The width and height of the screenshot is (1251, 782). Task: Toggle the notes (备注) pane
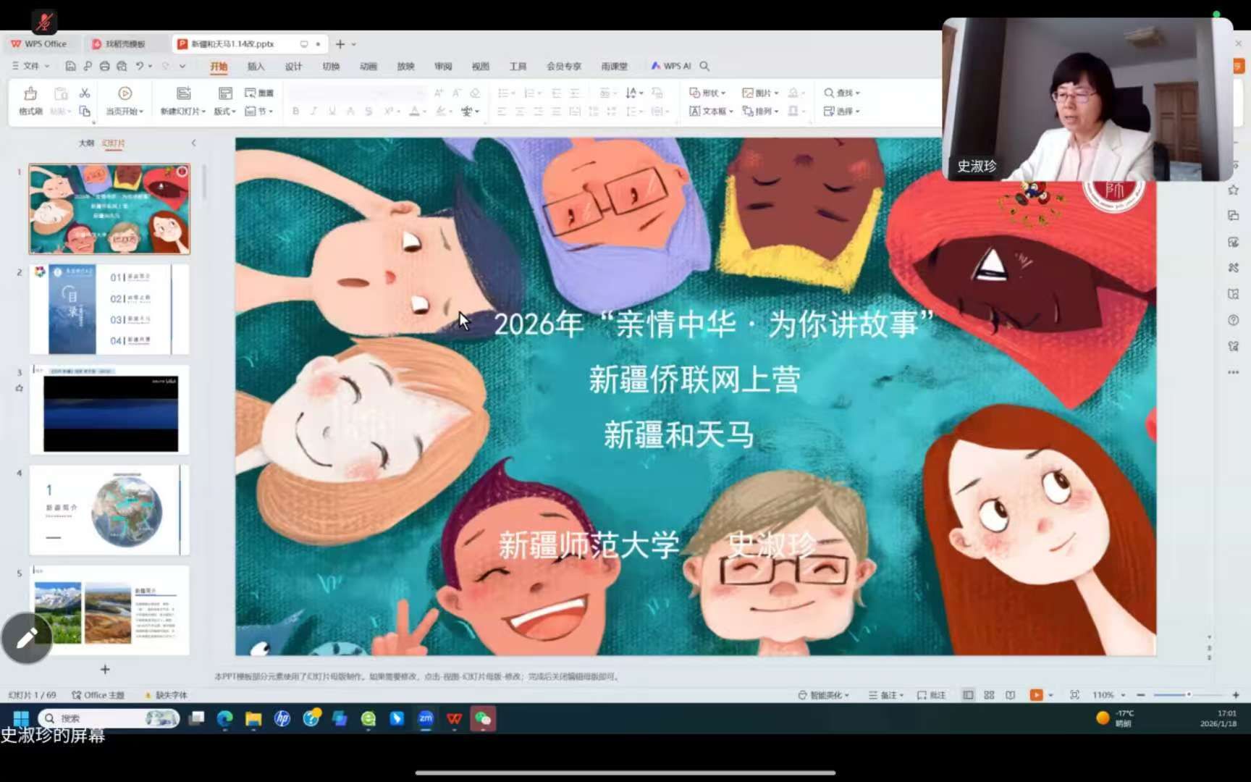(886, 695)
